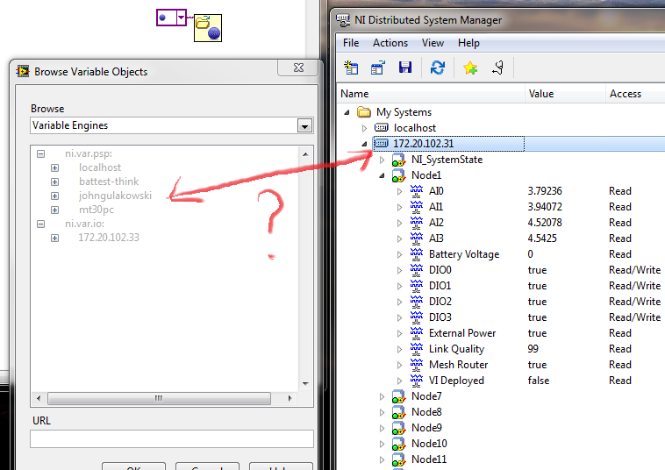Click the AI3 variable icon
The image size is (665, 470).
pyautogui.click(x=417, y=239)
